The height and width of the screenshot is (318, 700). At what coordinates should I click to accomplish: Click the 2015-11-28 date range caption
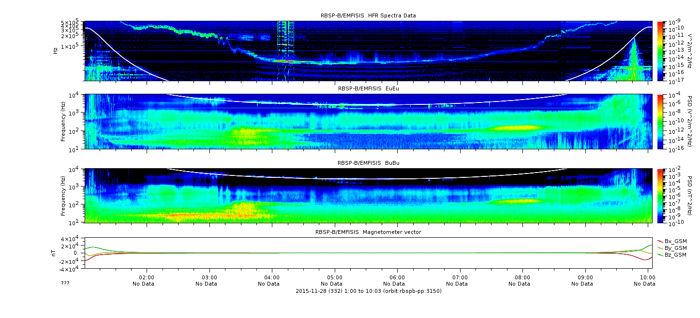pos(368,291)
